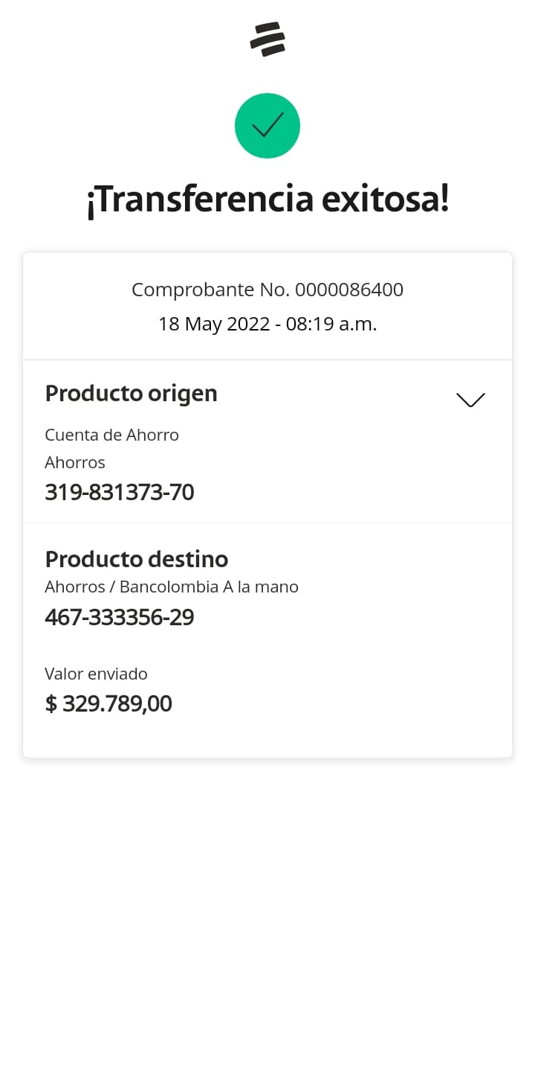Select destination account 467-333356-29
The image size is (535, 1092).
coord(120,617)
